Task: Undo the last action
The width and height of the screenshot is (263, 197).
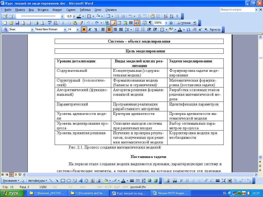Action: click(x=88, y=23)
